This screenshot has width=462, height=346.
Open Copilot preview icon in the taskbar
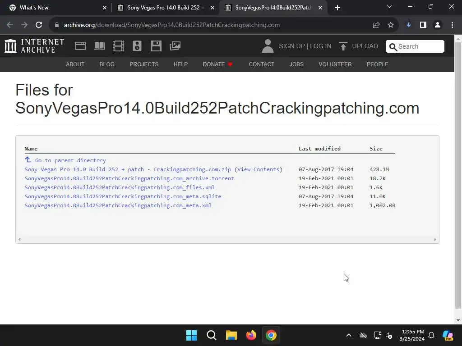(448, 335)
